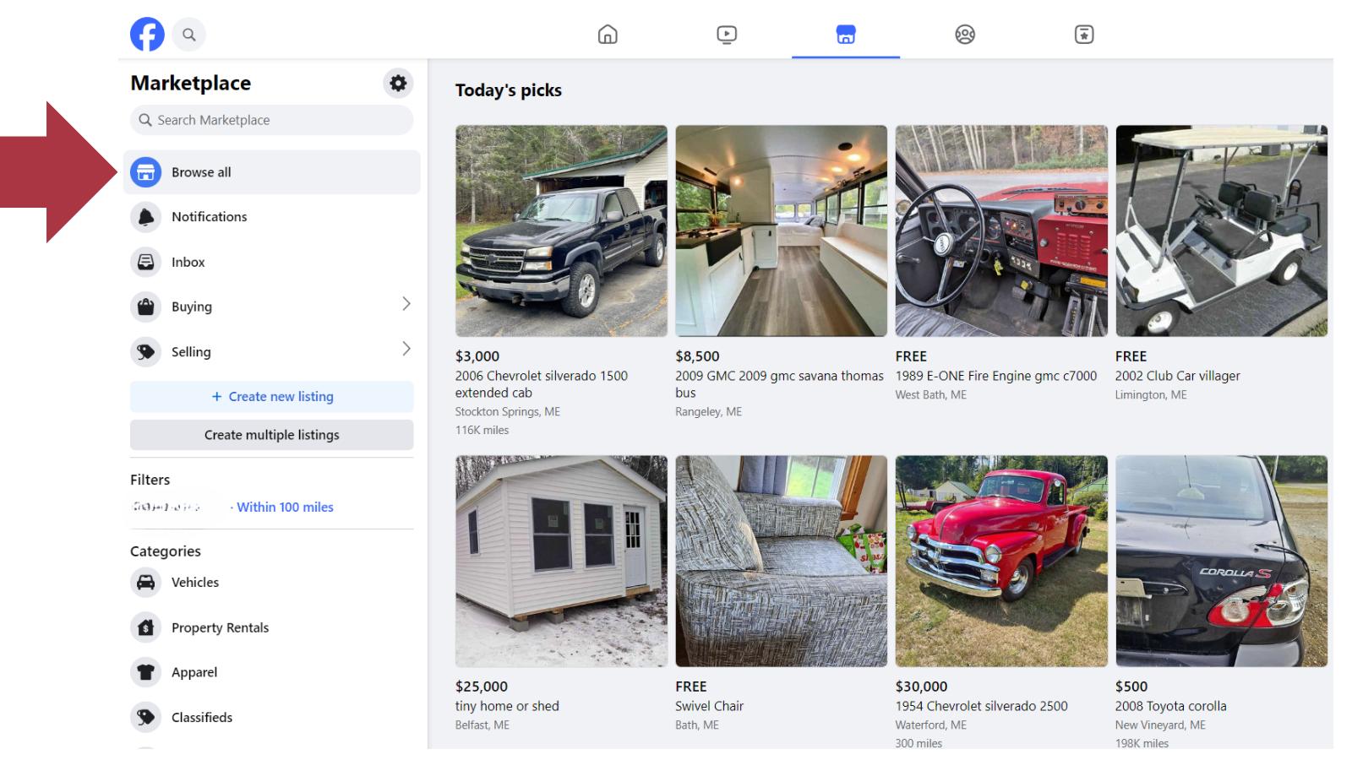Switch to the Home tab in top navigation

pos(607,35)
